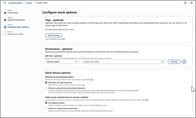Open Learn more link for rollback deletion

(142, 100)
